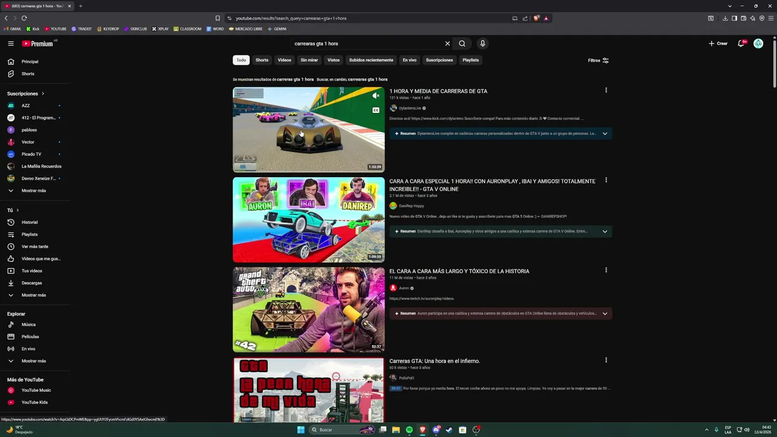Unmute the first video preview

coord(376,95)
